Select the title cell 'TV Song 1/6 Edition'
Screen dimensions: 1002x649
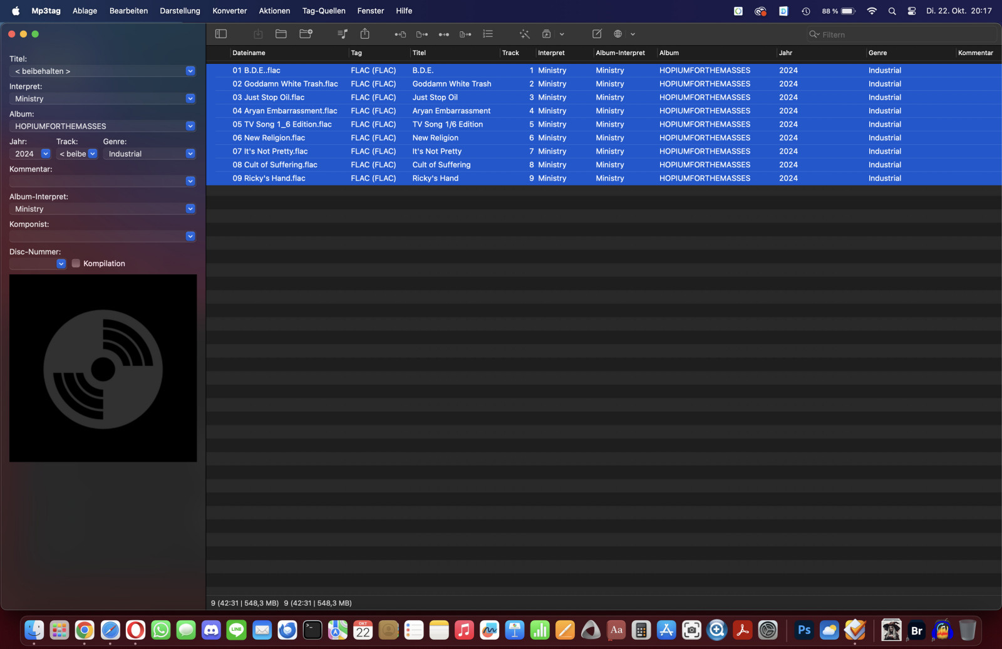448,125
